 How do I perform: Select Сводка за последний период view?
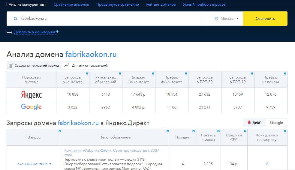[x=34, y=66]
